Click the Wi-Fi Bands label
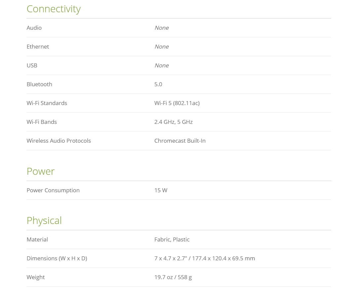Viewport: 357px width, 292px height. (42, 122)
